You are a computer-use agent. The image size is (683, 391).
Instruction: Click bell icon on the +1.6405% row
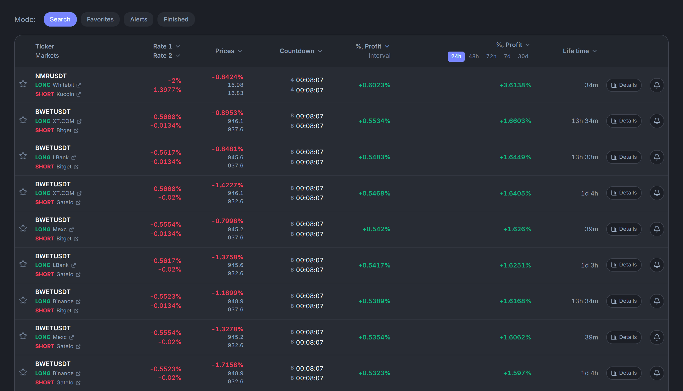pos(657,193)
